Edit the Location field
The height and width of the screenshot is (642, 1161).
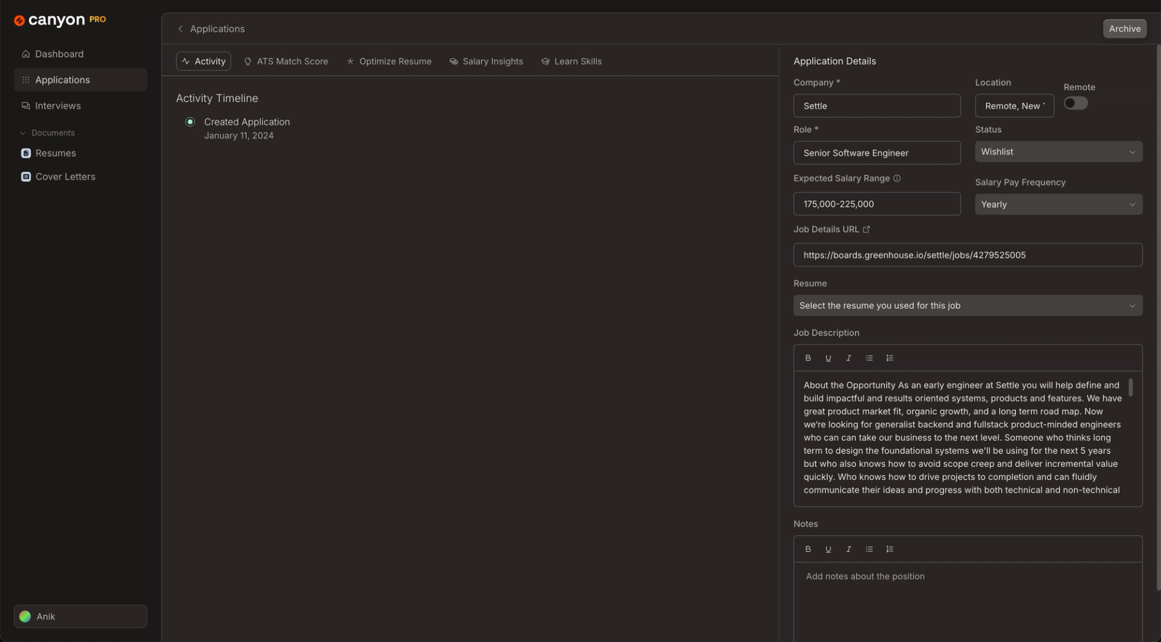pos(1014,106)
